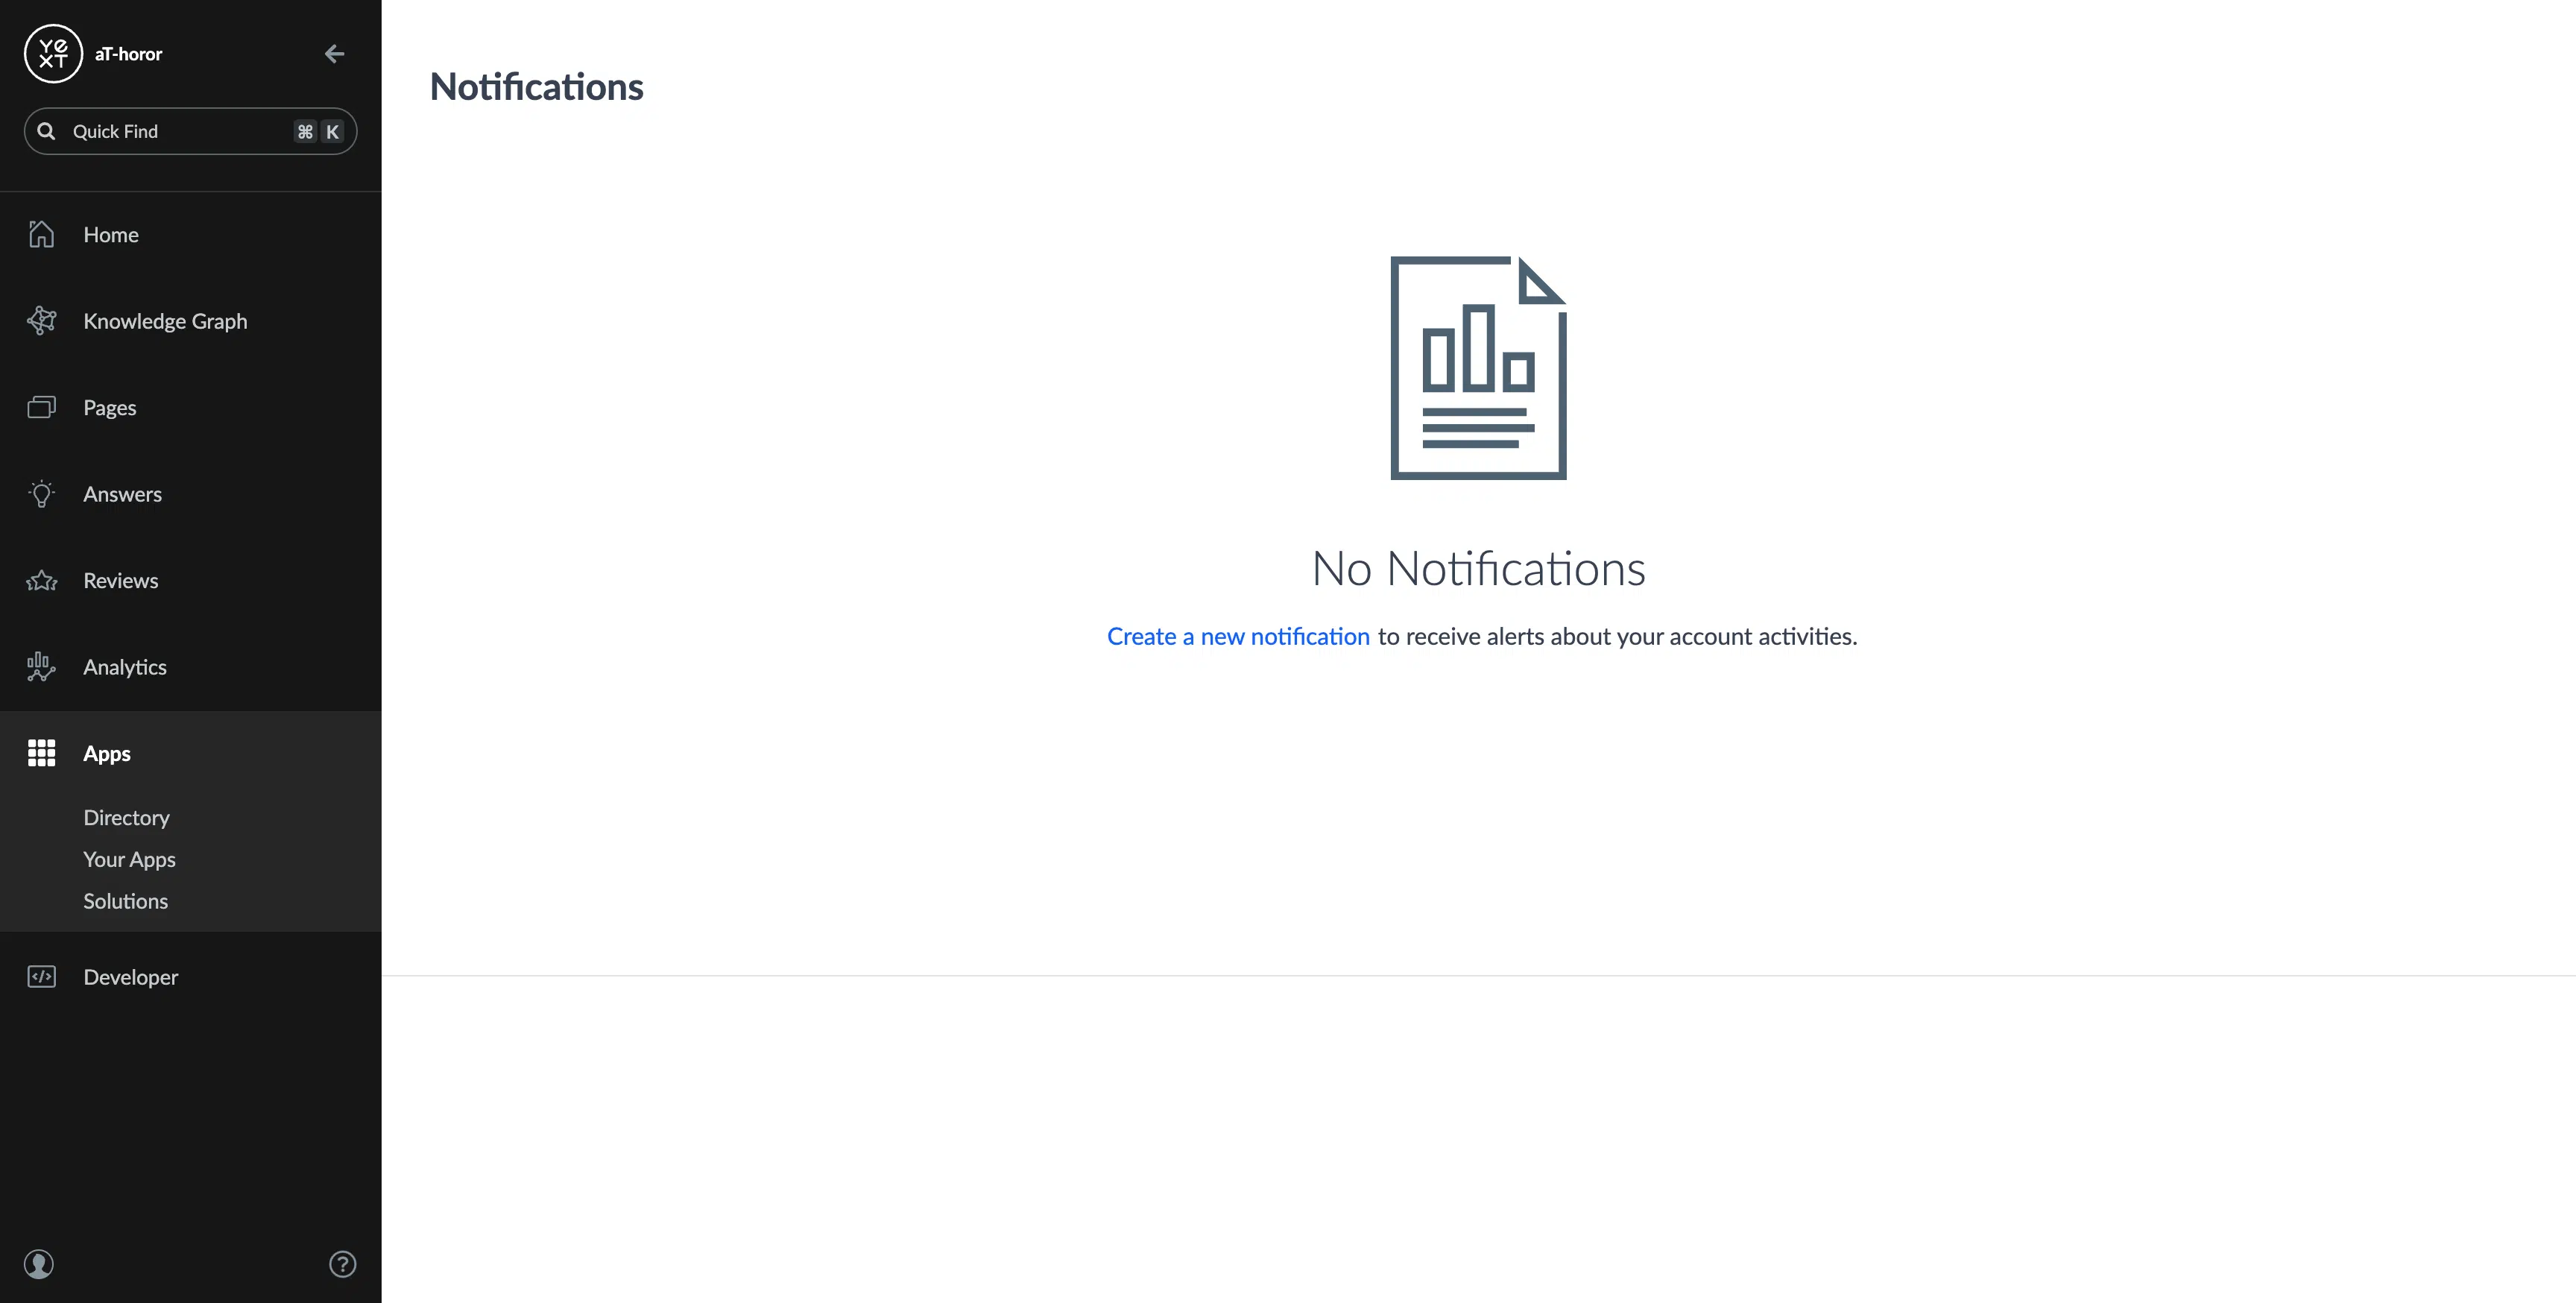Click the Pages stacked-windows icon
Screen dimensions: 2576x1303
click(x=41, y=407)
